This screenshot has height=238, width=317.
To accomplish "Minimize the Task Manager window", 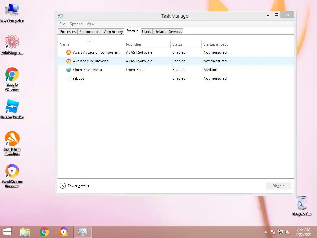I will pyautogui.click(x=268, y=15).
